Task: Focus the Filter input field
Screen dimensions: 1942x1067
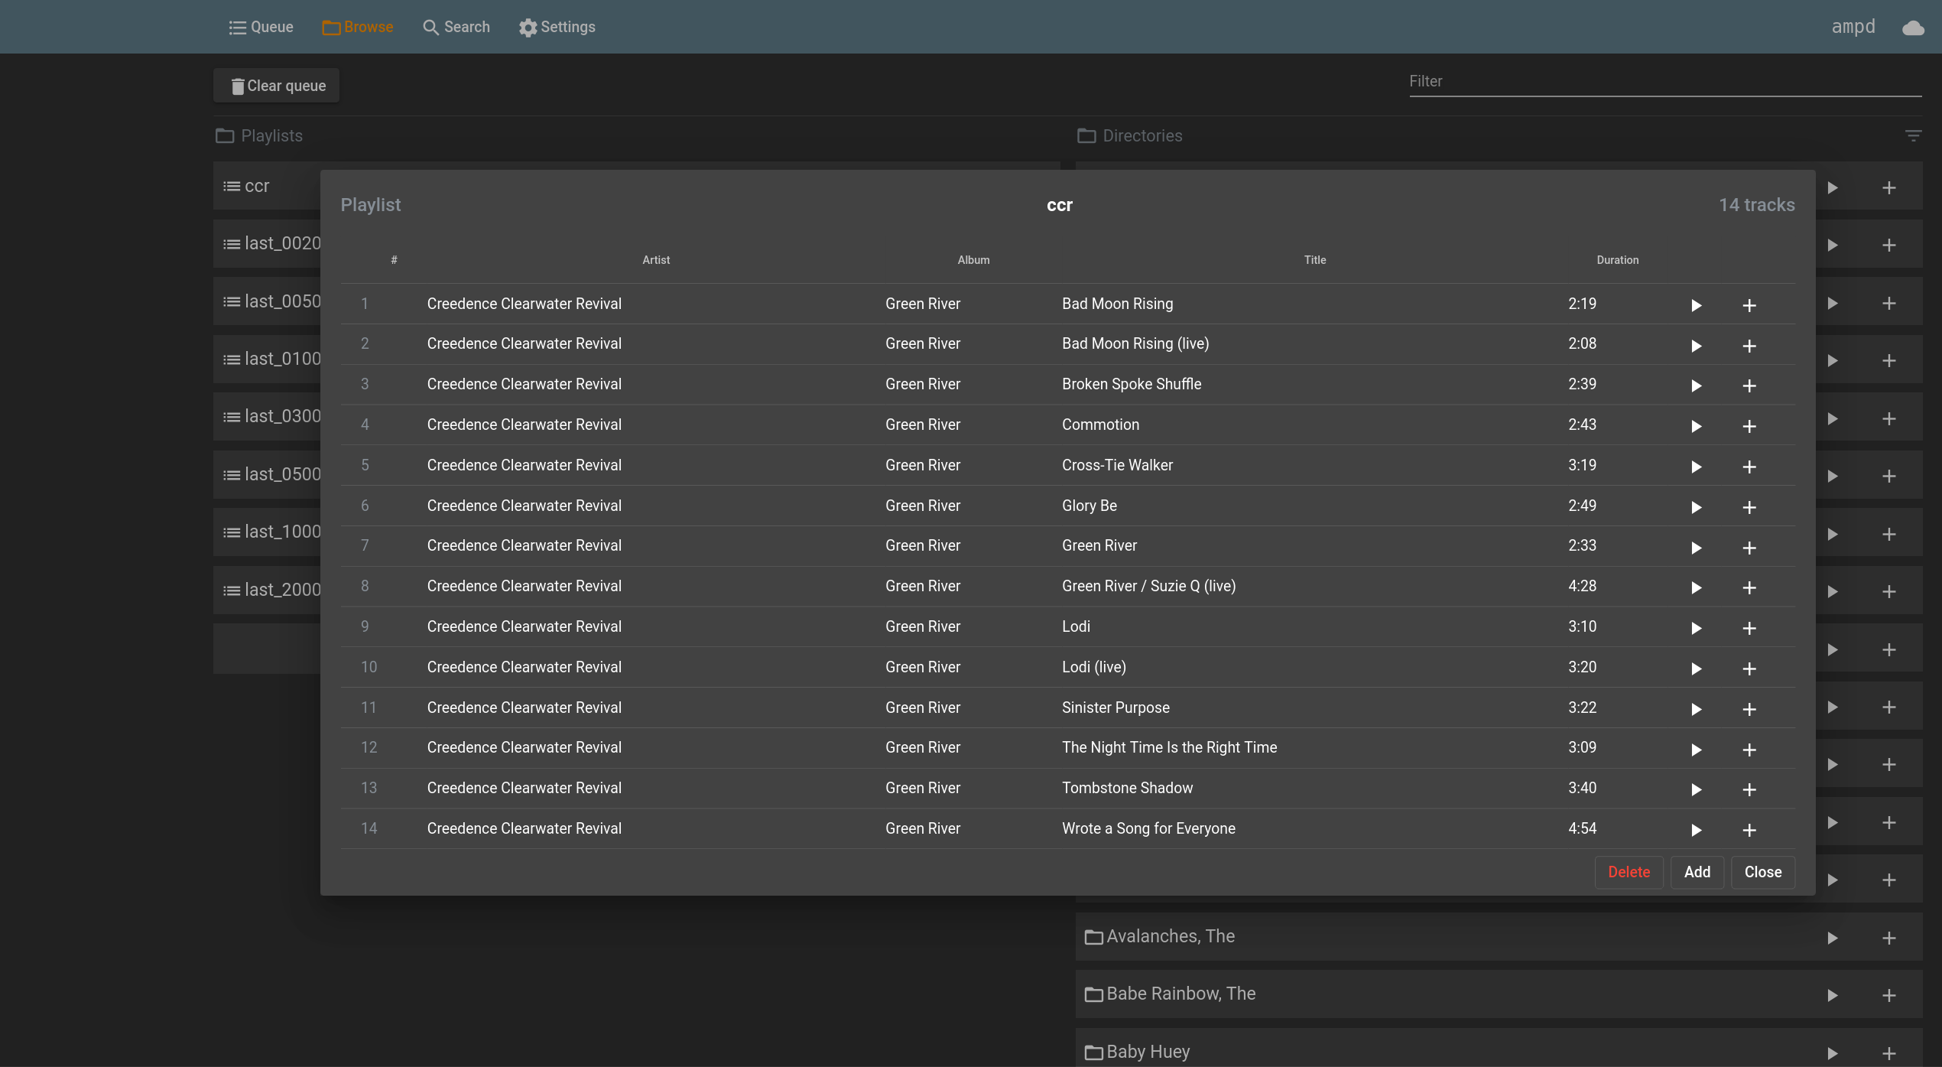Action: pos(1665,81)
